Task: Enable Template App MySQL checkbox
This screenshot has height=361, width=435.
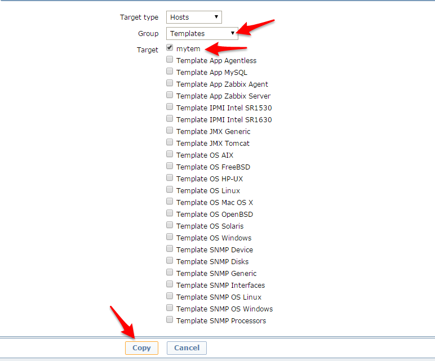Action: point(170,72)
